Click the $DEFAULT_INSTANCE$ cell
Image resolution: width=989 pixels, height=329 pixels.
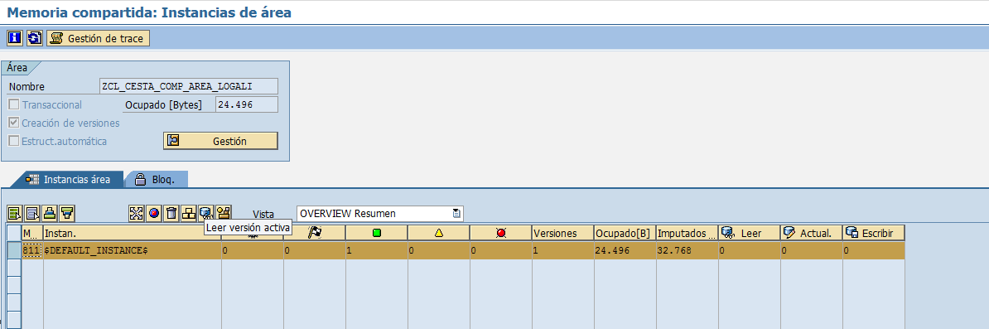pyautogui.click(x=133, y=250)
